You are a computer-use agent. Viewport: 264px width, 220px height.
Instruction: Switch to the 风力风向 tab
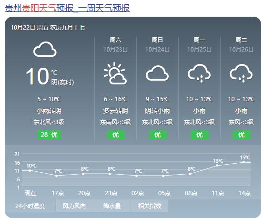click(x=74, y=206)
